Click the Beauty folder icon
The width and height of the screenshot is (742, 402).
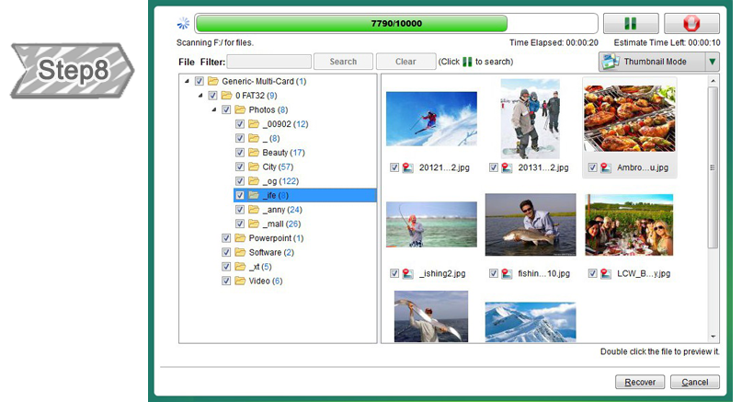tap(253, 153)
